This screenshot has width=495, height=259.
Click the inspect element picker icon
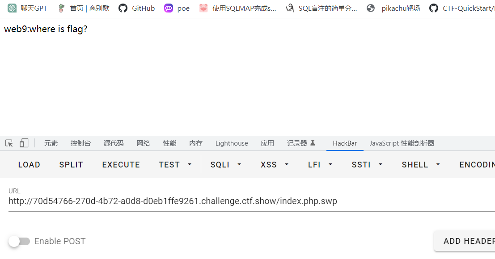point(9,143)
